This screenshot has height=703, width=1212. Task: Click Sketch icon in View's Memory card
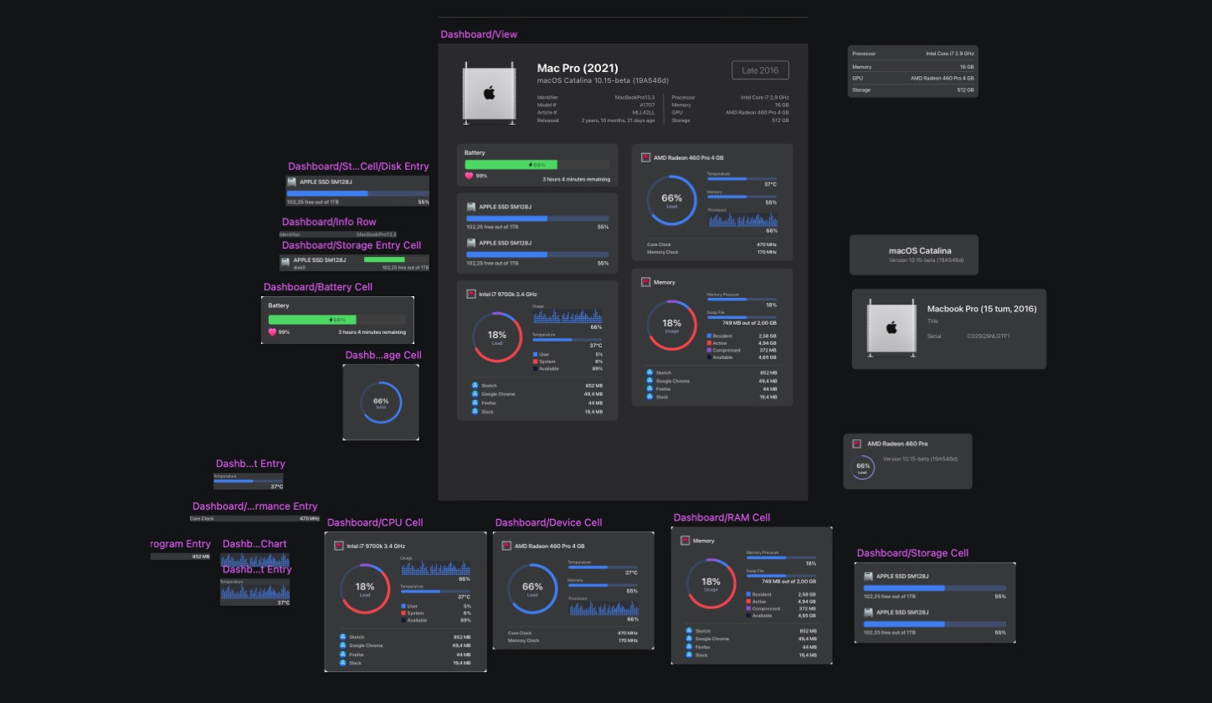tap(650, 372)
